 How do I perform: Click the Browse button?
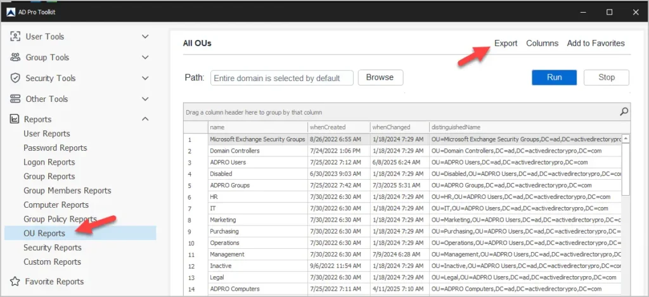pyautogui.click(x=380, y=77)
